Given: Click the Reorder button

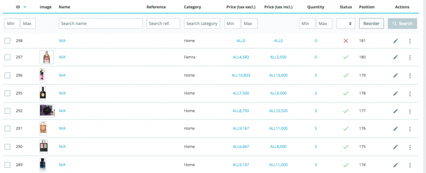Looking at the screenshot, I should (x=371, y=24).
